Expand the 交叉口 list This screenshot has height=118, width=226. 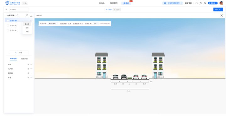coord(31,69)
